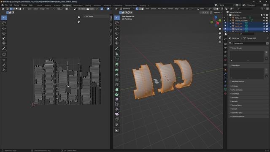Select the 3D viewport Measure tool
The image size is (270, 152).
coord(117,54)
